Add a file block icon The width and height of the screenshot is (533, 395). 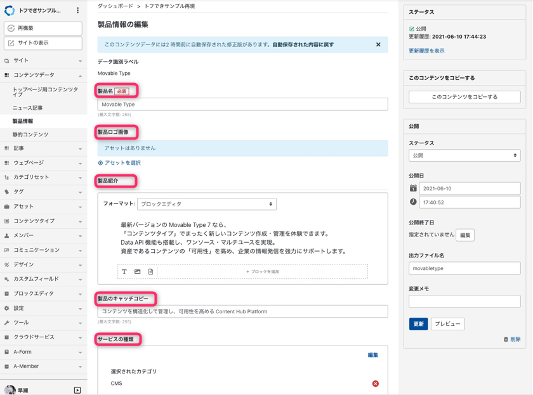tap(150, 272)
